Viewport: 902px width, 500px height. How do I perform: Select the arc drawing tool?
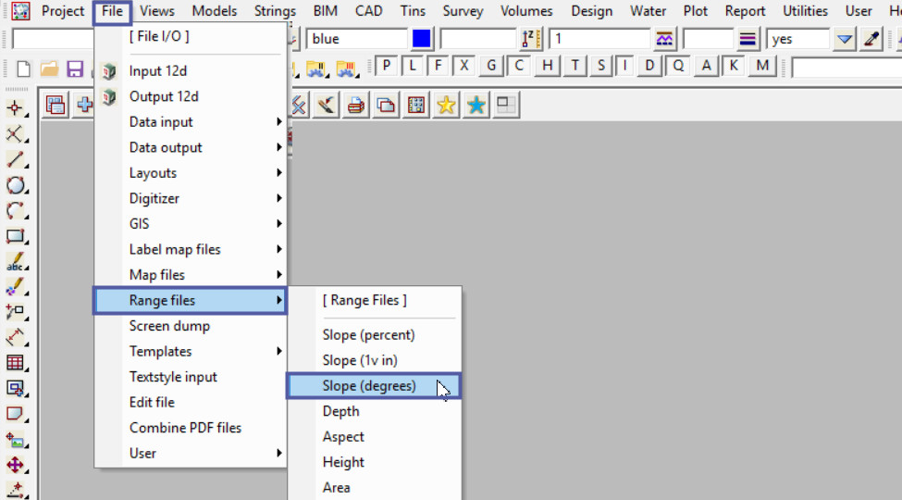coord(16,210)
